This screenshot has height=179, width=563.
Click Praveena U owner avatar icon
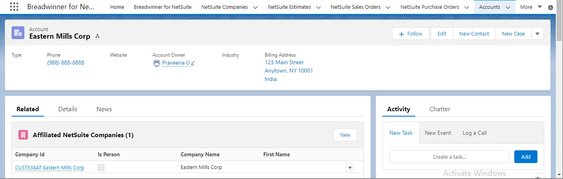click(157, 63)
